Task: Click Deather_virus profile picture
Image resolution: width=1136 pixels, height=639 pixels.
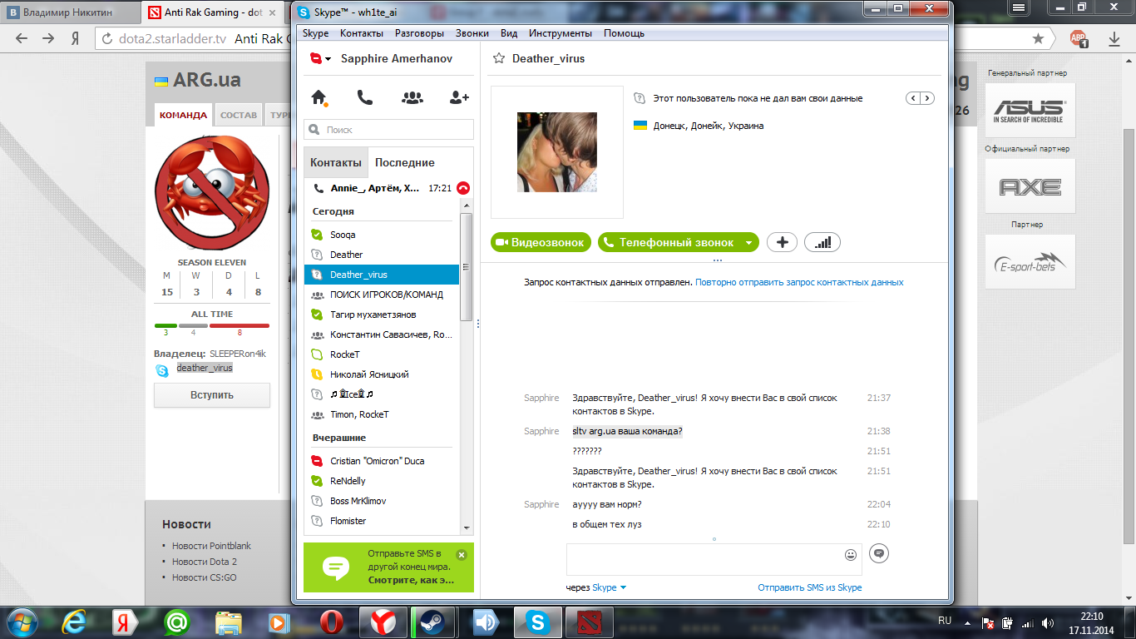Action: [557, 152]
